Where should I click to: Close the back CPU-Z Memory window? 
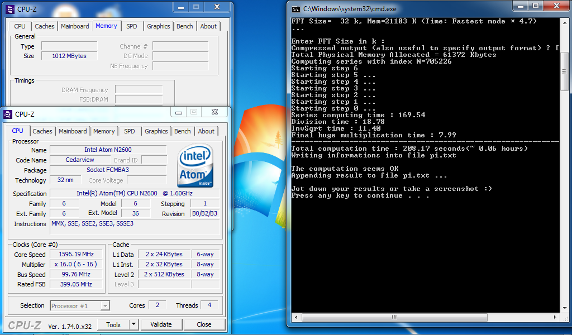(217, 7)
